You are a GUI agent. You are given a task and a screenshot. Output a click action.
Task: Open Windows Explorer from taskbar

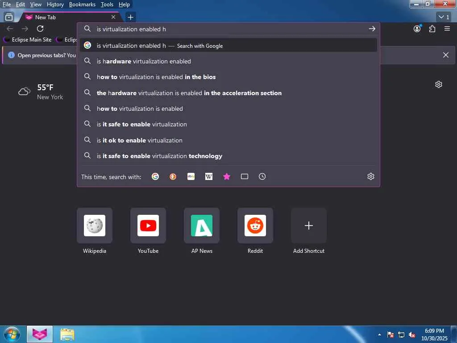pos(67,334)
